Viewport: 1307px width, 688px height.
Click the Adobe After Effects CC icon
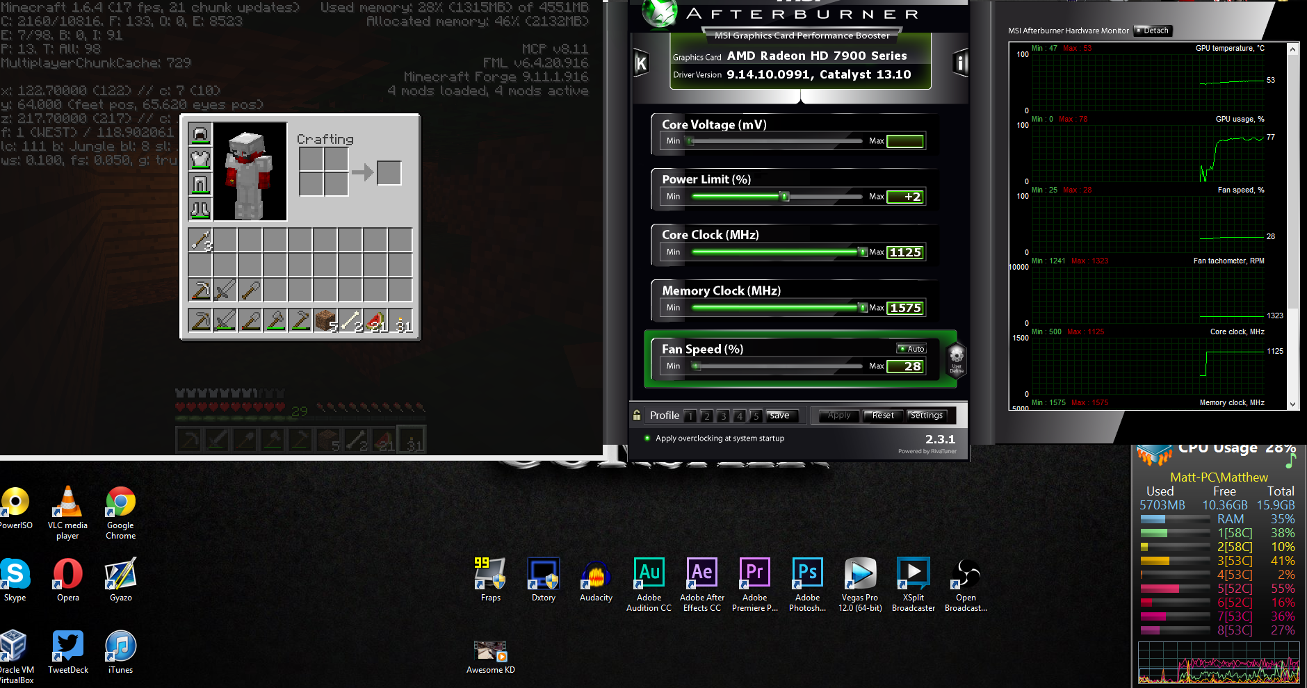click(701, 585)
